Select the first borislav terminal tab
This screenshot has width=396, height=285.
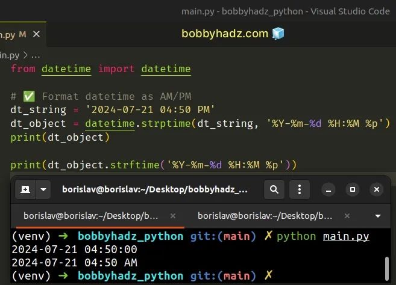(90, 216)
